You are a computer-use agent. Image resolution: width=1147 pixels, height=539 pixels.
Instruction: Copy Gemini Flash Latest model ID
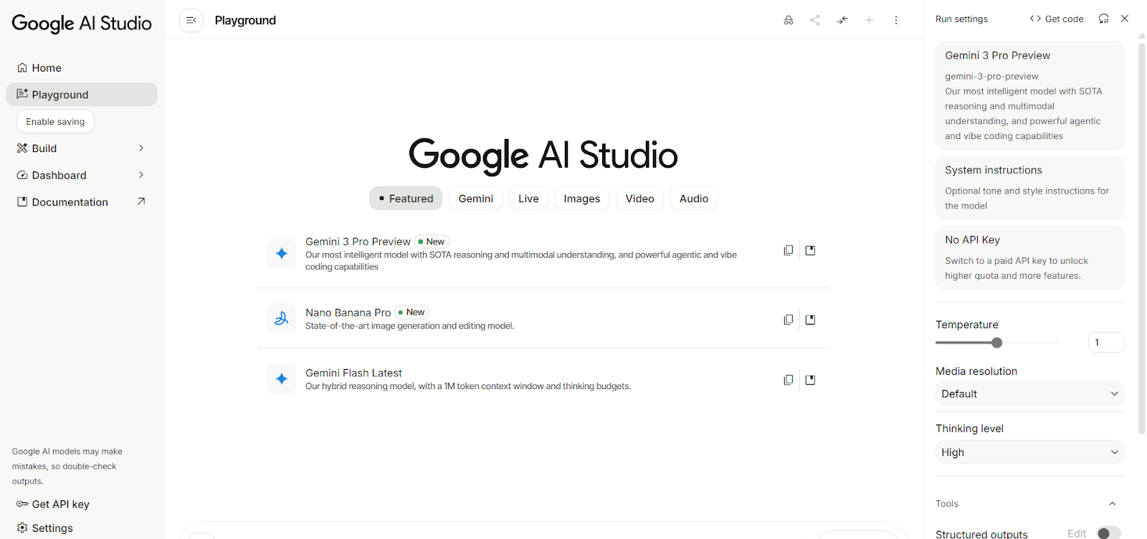click(x=789, y=380)
